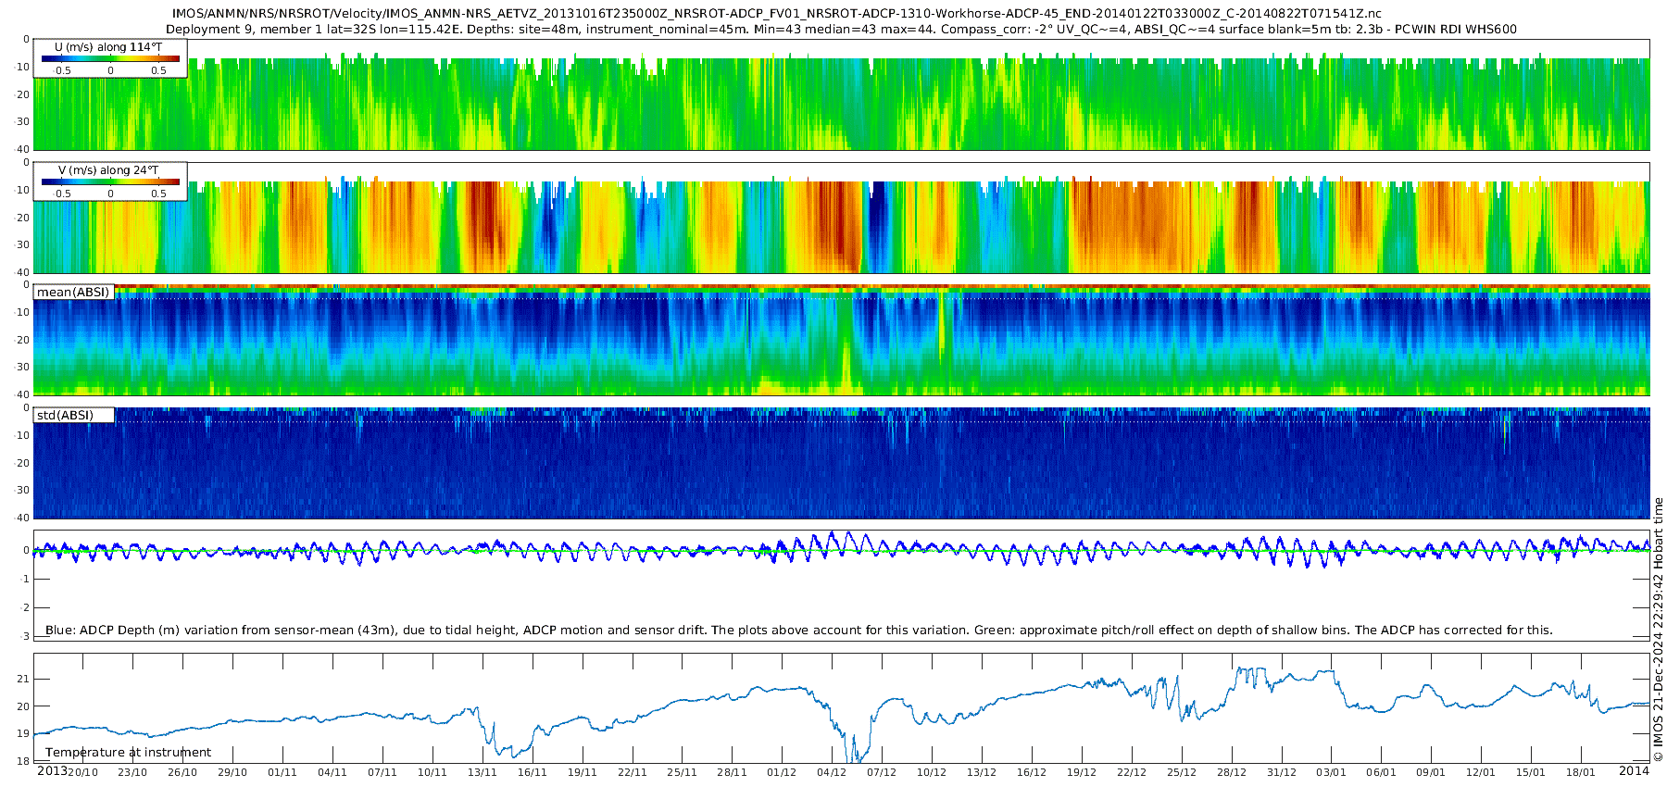
Task: Click the blue ADCP depth description text
Action: coord(798,631)
